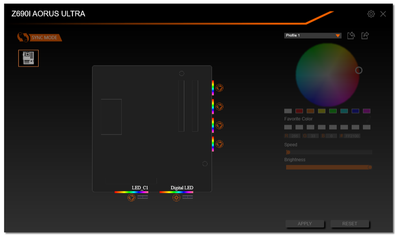Click the Digital LED rainbow strip

(176, 192)
